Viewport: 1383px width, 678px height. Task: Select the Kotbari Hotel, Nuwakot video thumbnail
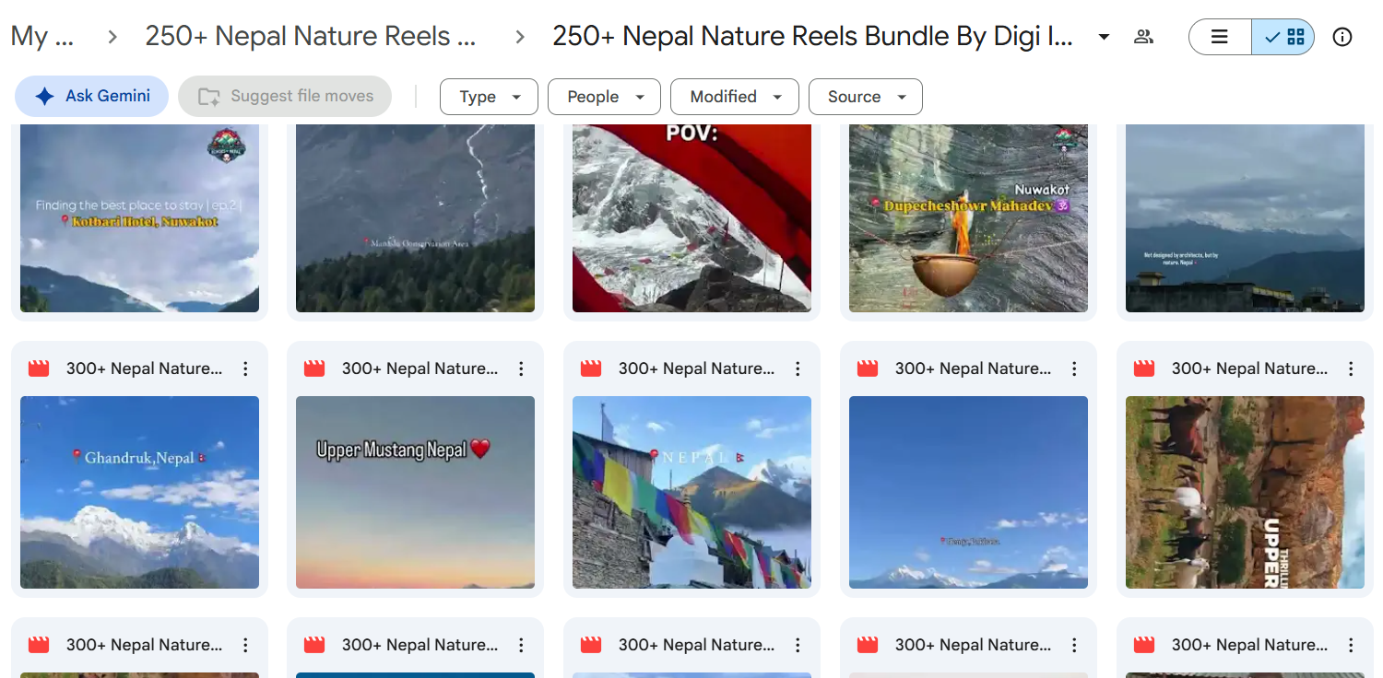139,218
